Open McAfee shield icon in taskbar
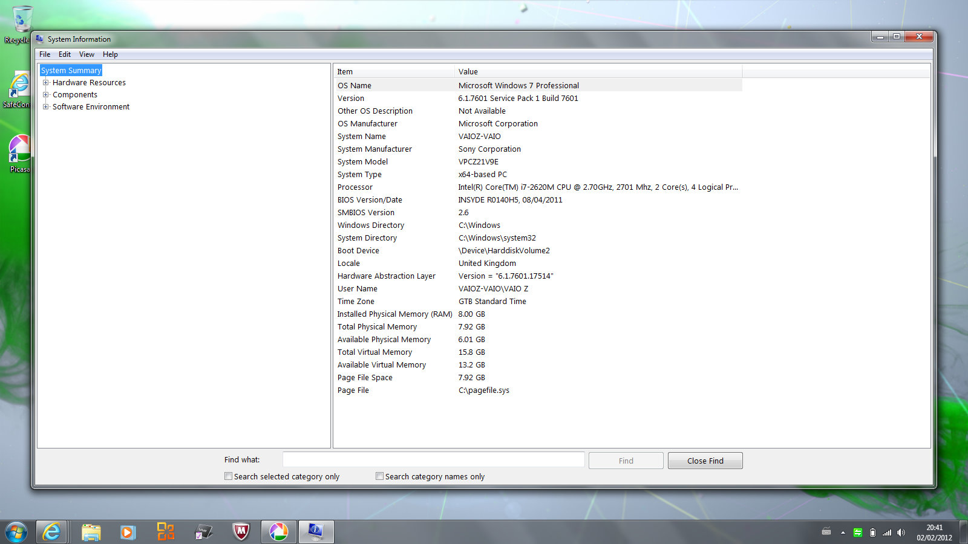The image size is (968, 544). [241, 532]
